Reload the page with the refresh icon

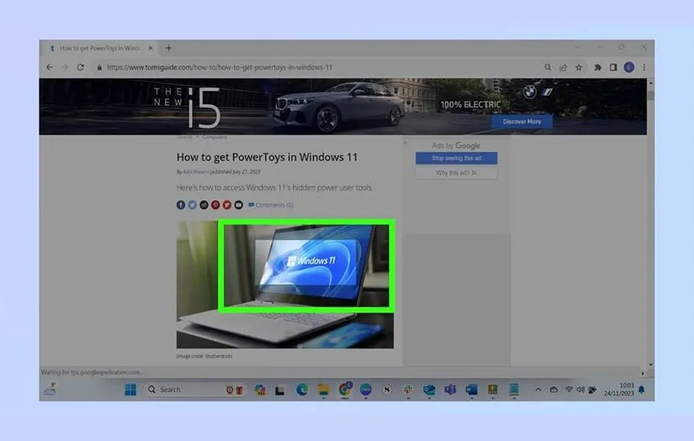pos(80,68)
